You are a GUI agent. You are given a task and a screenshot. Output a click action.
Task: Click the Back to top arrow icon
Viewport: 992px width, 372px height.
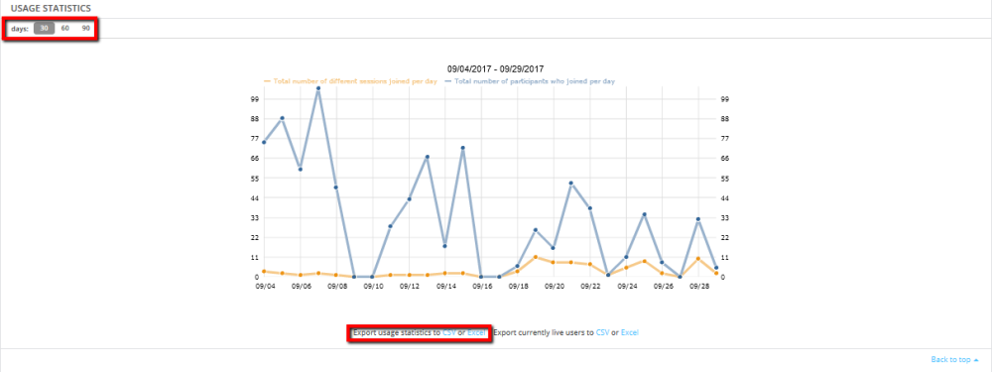[x=977, y=359]
